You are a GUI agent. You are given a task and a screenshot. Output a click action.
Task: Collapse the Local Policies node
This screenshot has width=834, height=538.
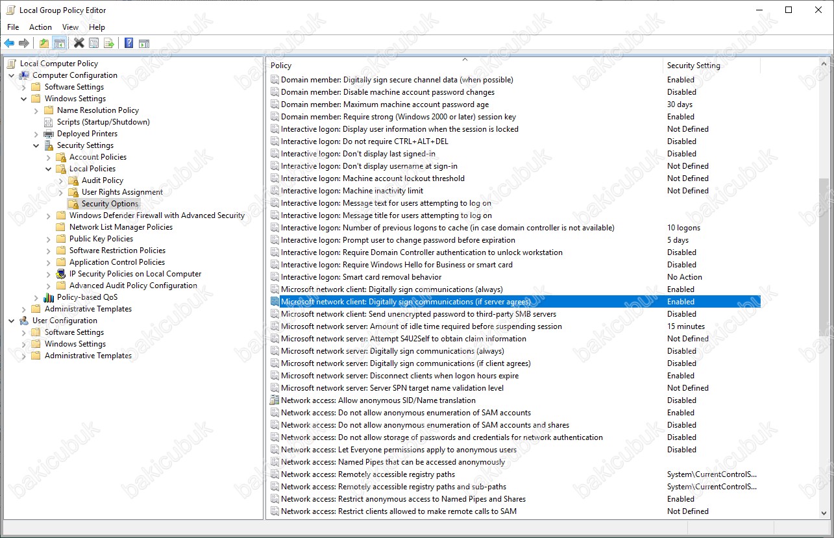click(49, 169)
